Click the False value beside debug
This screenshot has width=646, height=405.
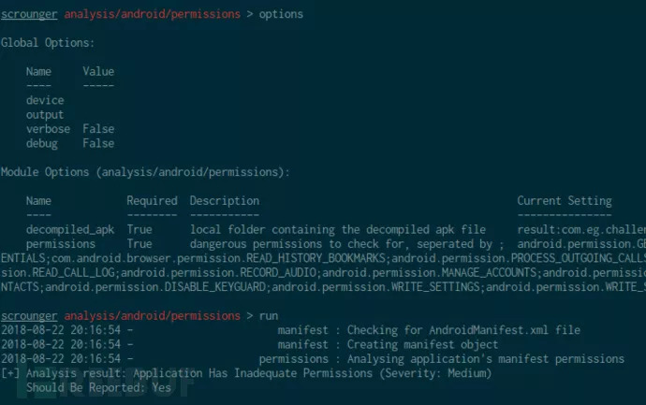click(98, 143)
